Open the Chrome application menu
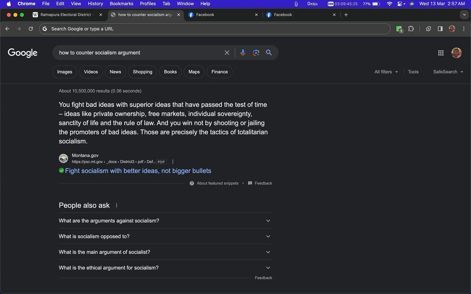 pyautogui.click(x=26, y=4)
